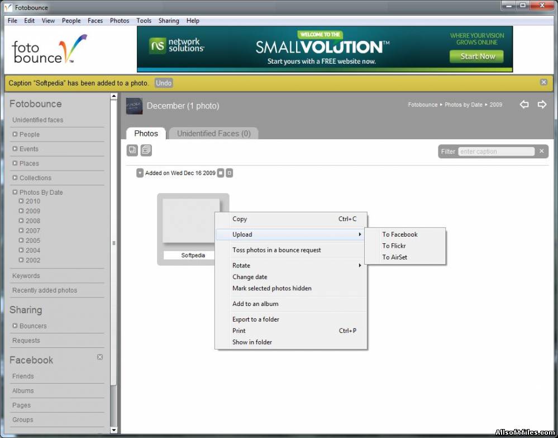Choose Export to a folder
Image resolution: width=558 pixels, height=438 pixels.
click(291, 319)
